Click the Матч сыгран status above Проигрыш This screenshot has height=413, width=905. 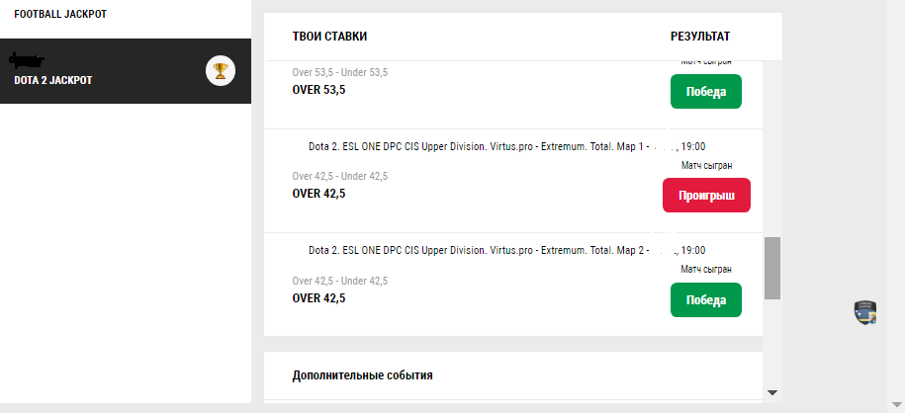point(706,165)
